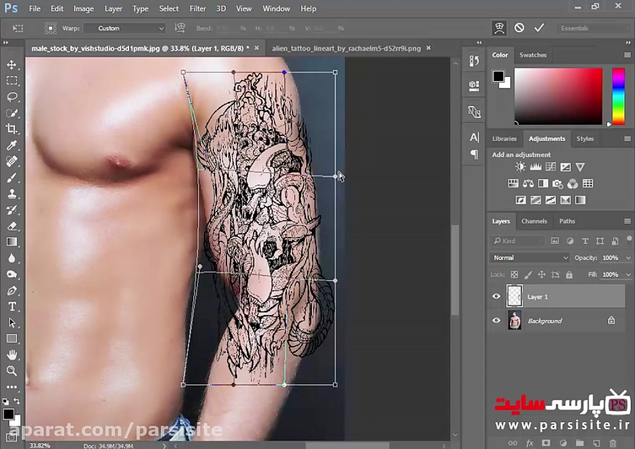635x449 pixels.
Task: Select the Brush tool
Action: click(x=12, y=178)
